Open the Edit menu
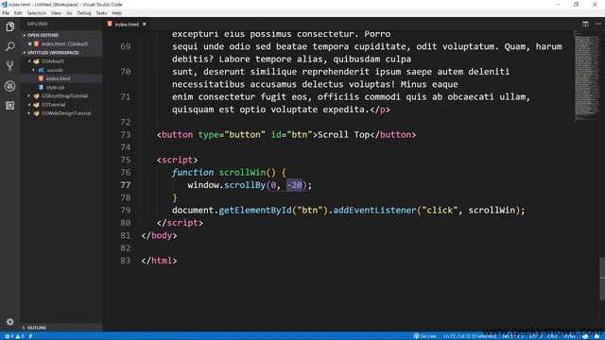 tap(18, 13)
